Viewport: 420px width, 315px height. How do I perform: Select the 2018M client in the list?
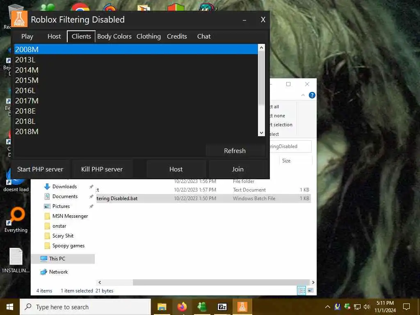pos(136,132)
